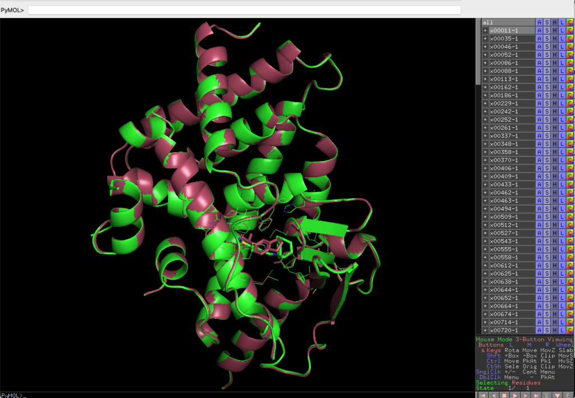Click the S show button for x00358-1
The height and width of the screenshot is (398, 575).
click(547, 152)
